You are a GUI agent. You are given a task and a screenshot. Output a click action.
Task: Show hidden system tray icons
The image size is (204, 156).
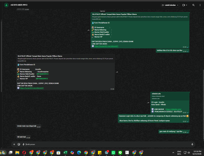pos(173,153)
